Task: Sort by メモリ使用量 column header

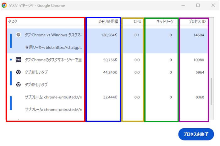Action: pyautogui.click(x=108, y=21)
